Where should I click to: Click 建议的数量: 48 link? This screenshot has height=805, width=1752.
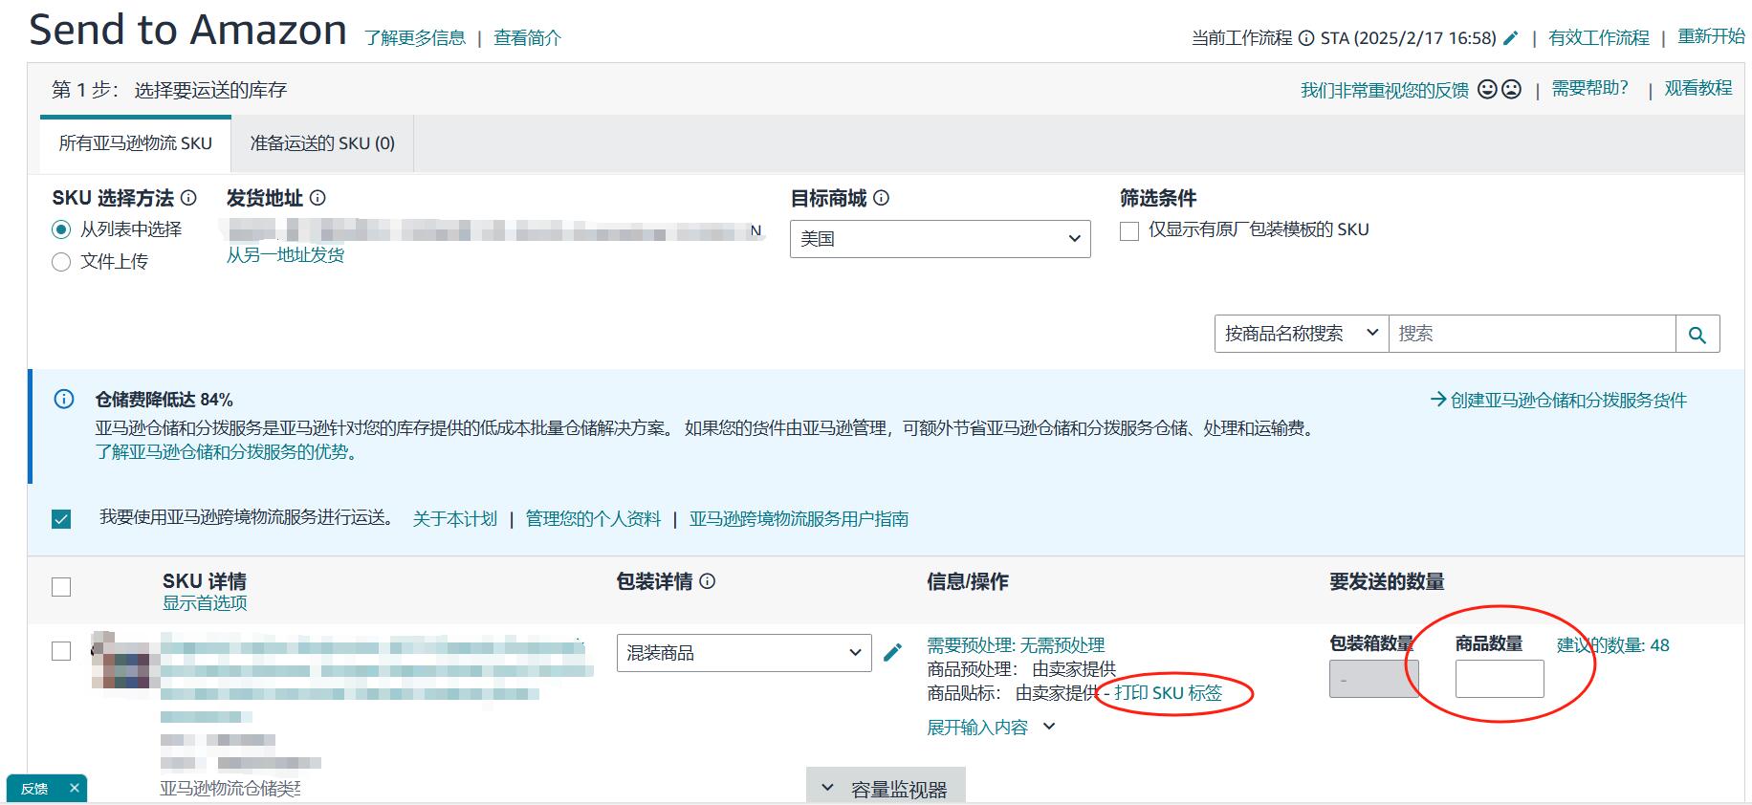click(x=1613, y=645)
